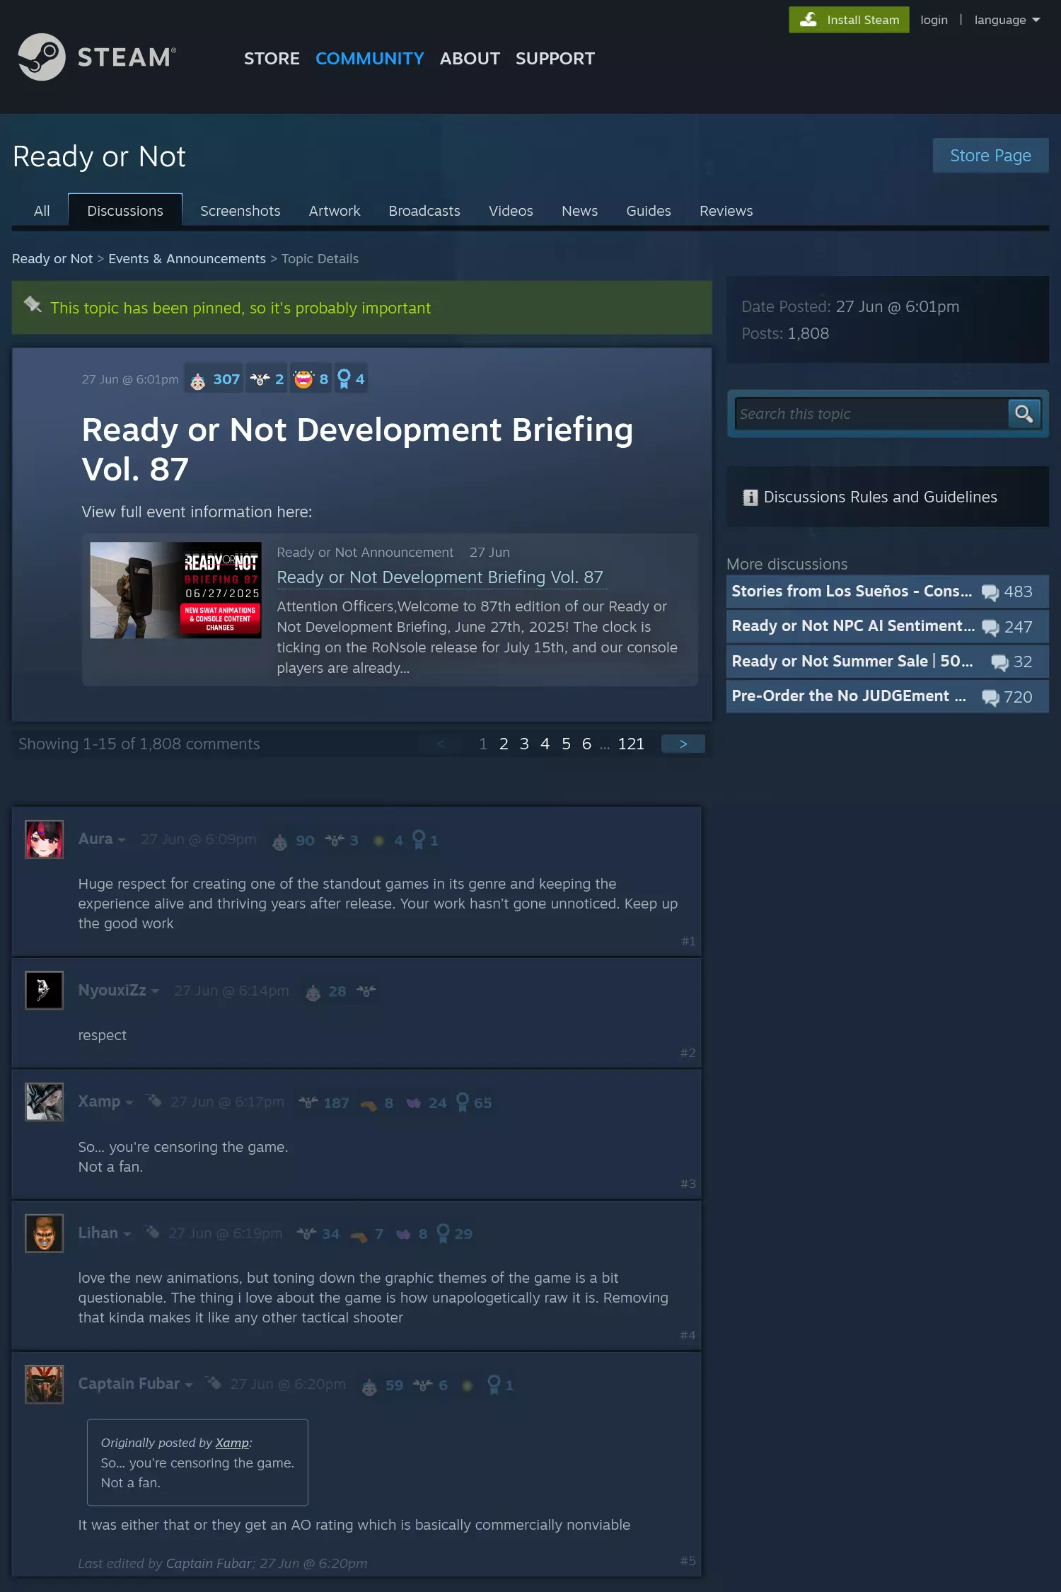Open the ABOUT menu item
1061x1592 pixels.
tap(470, 59)
